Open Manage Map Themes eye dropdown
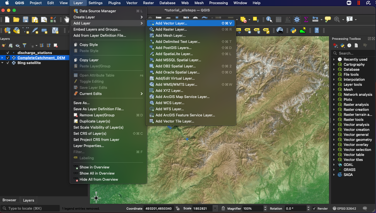376x213 pixels. [18, 45]
